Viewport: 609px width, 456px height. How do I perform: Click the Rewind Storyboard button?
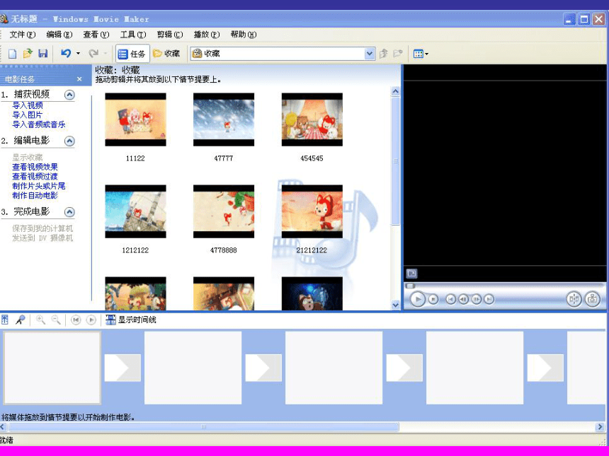point(76,320)
